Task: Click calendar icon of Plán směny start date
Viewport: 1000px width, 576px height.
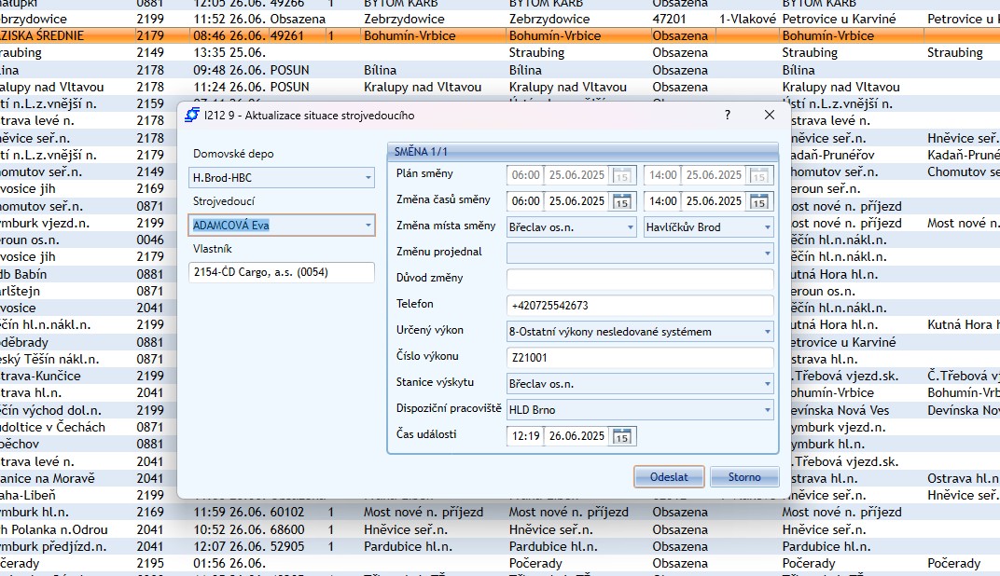Action: 624,175
